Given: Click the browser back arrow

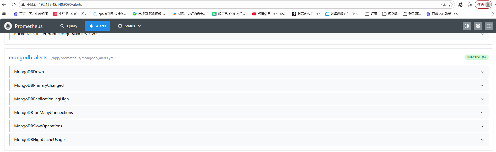Looking at the screenshot, I should click(4, 4).
